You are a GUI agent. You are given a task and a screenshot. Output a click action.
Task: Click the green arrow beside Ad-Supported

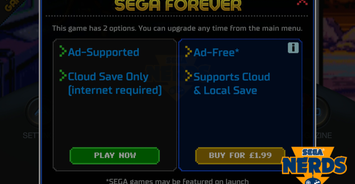click(x=63, y=51)
